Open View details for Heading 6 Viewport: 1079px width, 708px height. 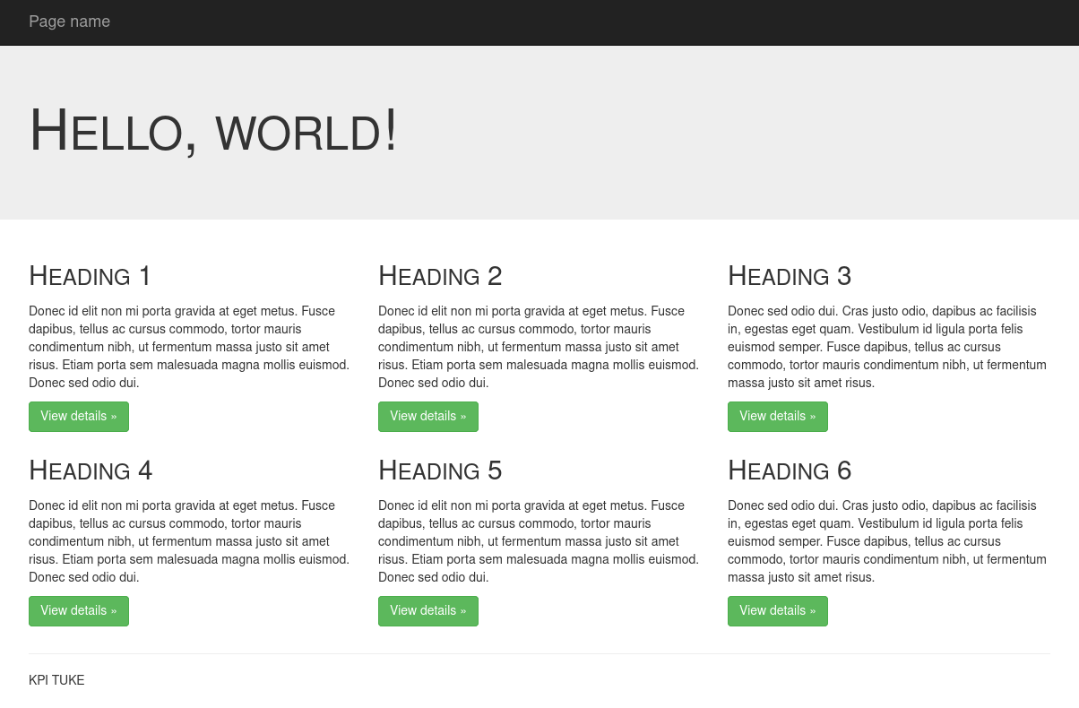pos(777,611)
